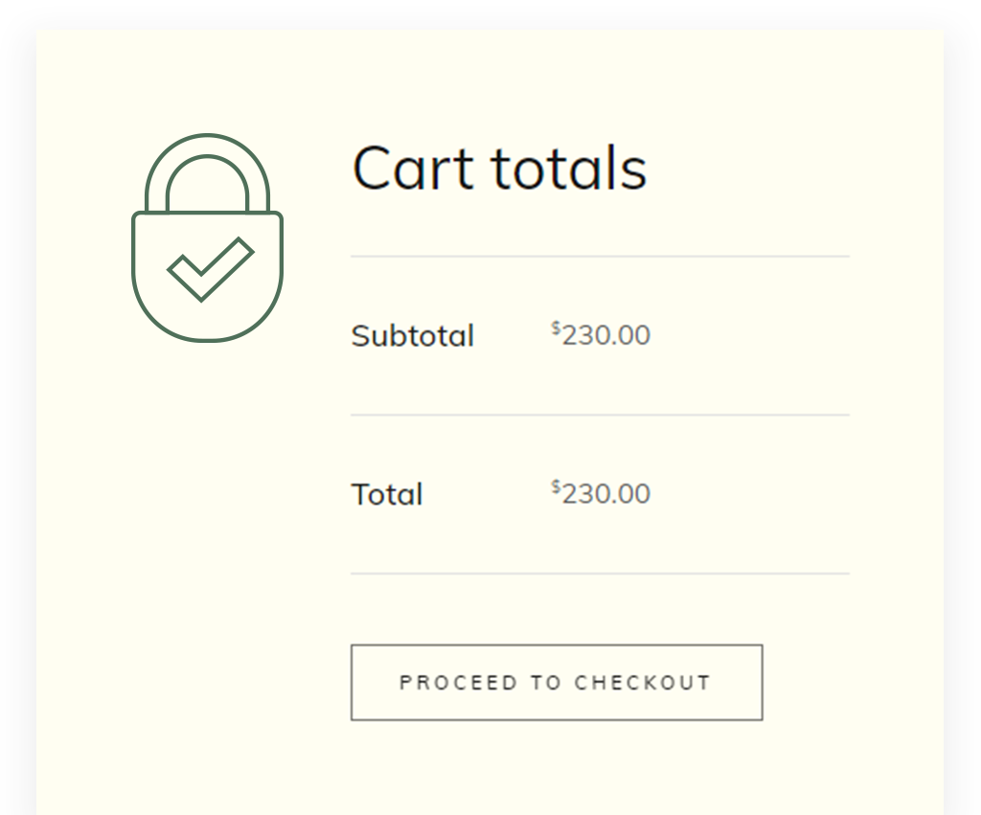Viewport: 981px width, 815px height.
Task: Click the Cart totals heading
Action: (x=499, y=168)
